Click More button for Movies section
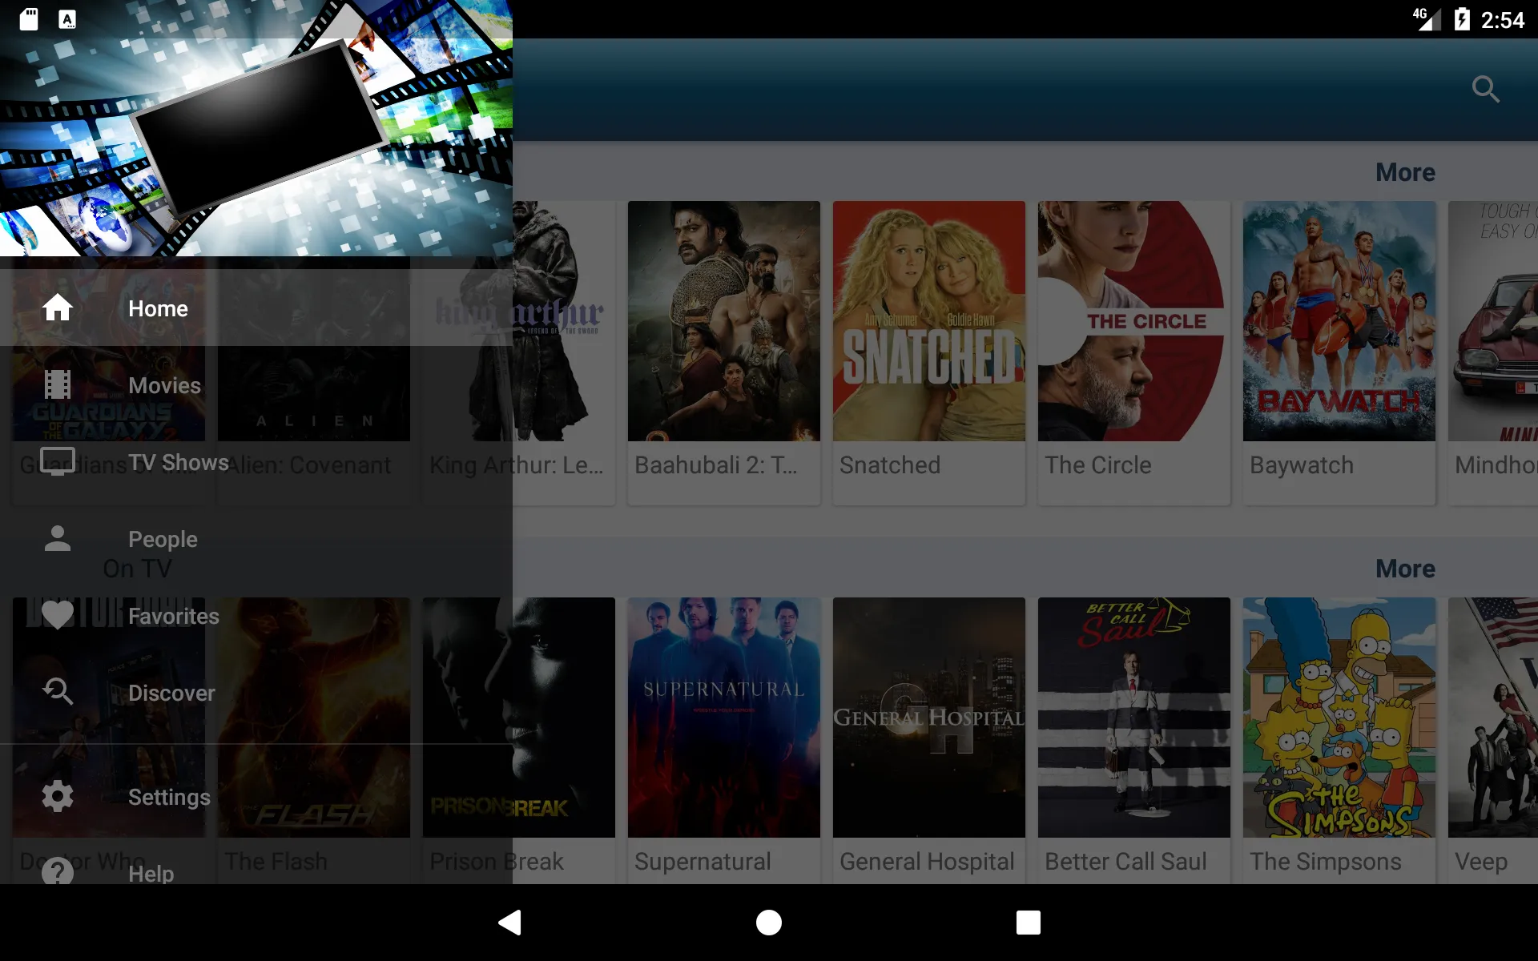The image size is (1538, 961). coord(1404,173)
